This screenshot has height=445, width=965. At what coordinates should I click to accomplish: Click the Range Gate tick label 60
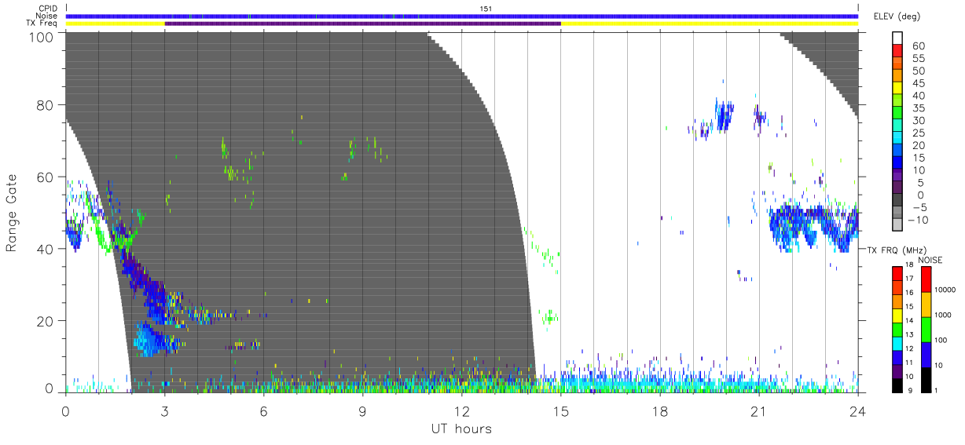click(x=46, y=177)
